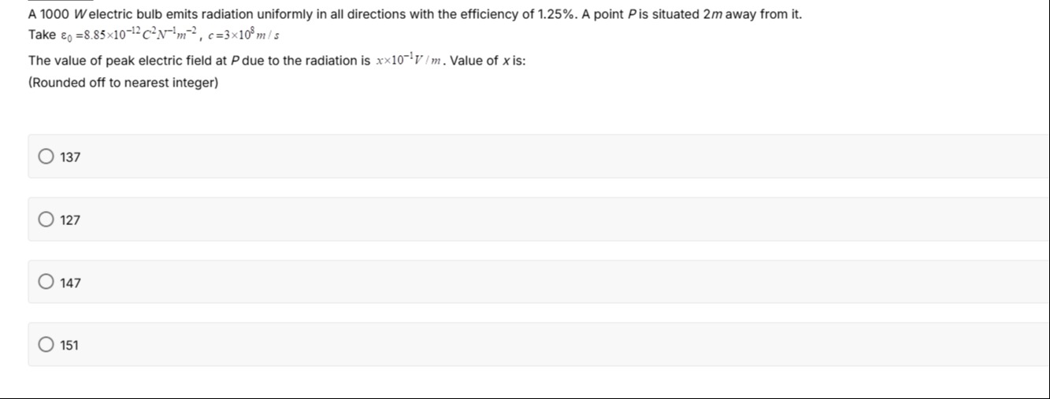Click the "127" answer label text

pyautogui.click(x=71, y=220)
